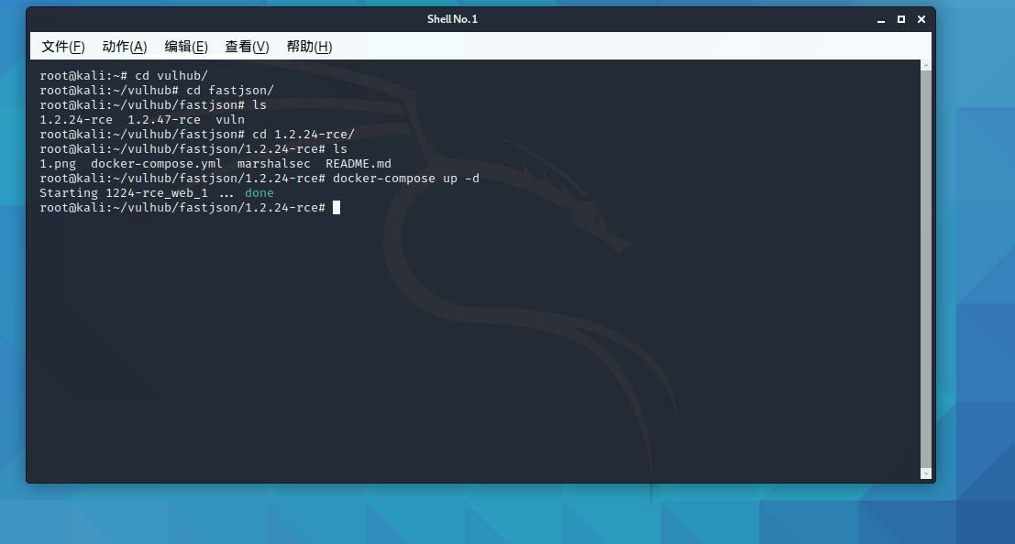The image size is (1015, 544).
Task: Maximize the Shell No.1 window
Action: (x=900, y=19)
